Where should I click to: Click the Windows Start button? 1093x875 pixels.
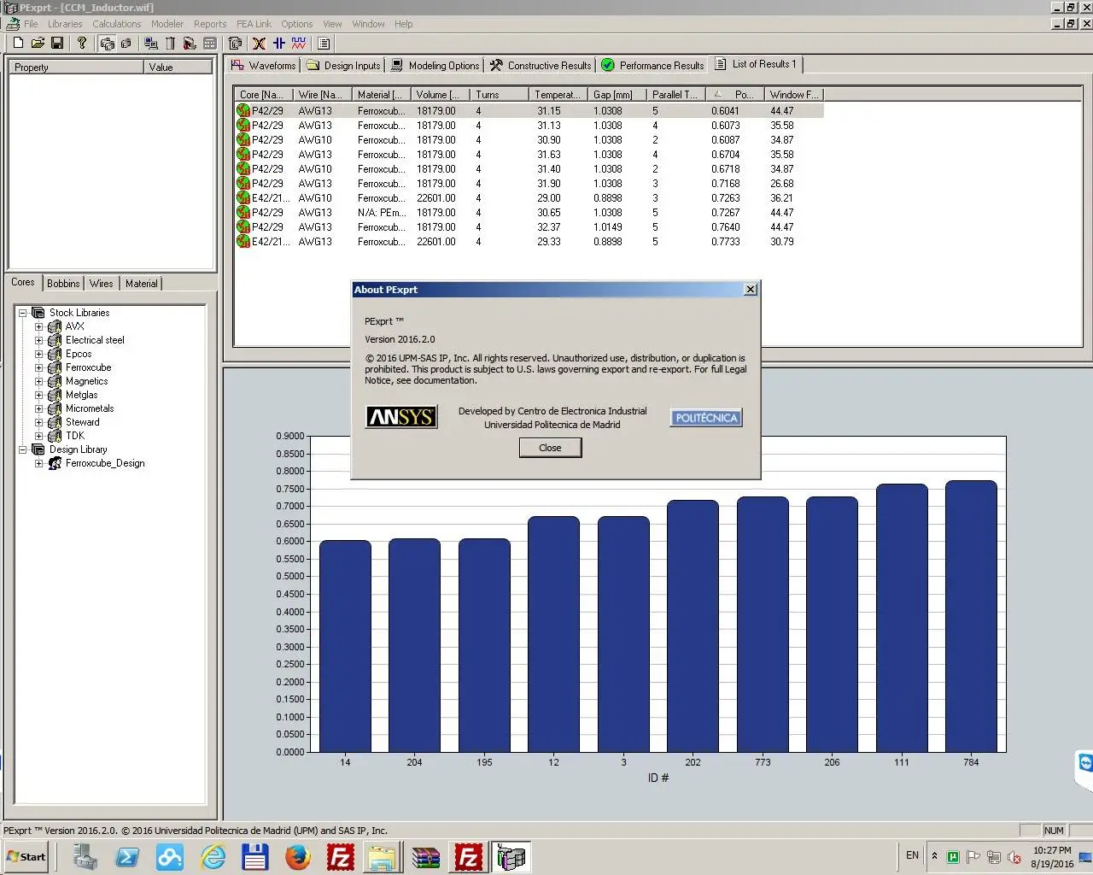coord(26,856)
